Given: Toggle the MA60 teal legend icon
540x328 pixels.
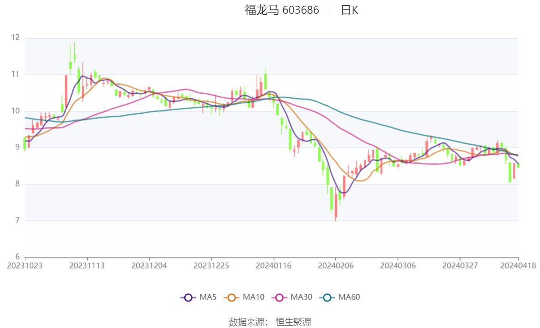Looking at the screenshot, I should (x=327, y=298).
